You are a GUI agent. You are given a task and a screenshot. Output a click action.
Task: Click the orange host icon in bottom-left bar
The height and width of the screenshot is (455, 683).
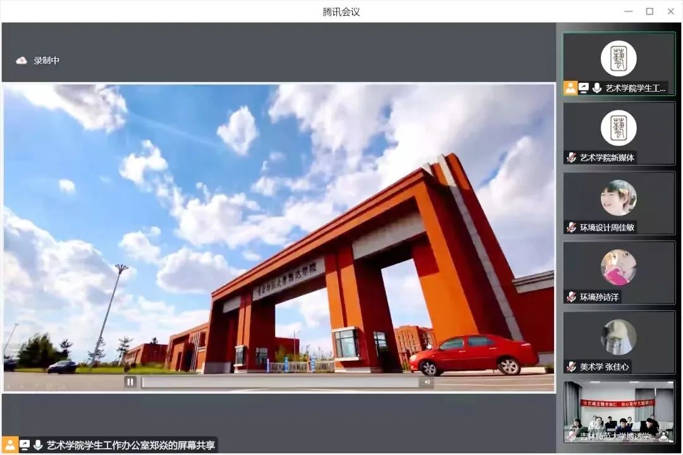point(10,445)
